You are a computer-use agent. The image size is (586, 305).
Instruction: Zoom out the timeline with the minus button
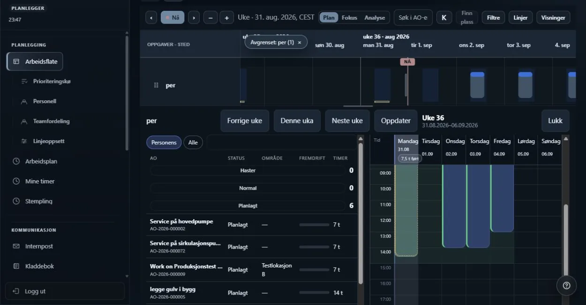(x=210, y=18)
